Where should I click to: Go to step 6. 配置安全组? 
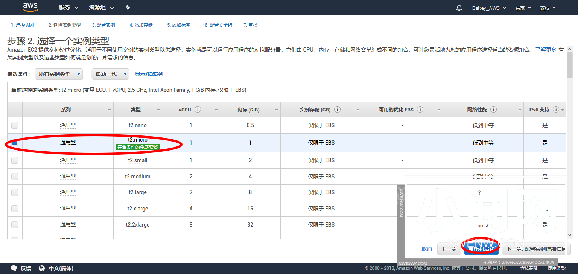[219, 25]
